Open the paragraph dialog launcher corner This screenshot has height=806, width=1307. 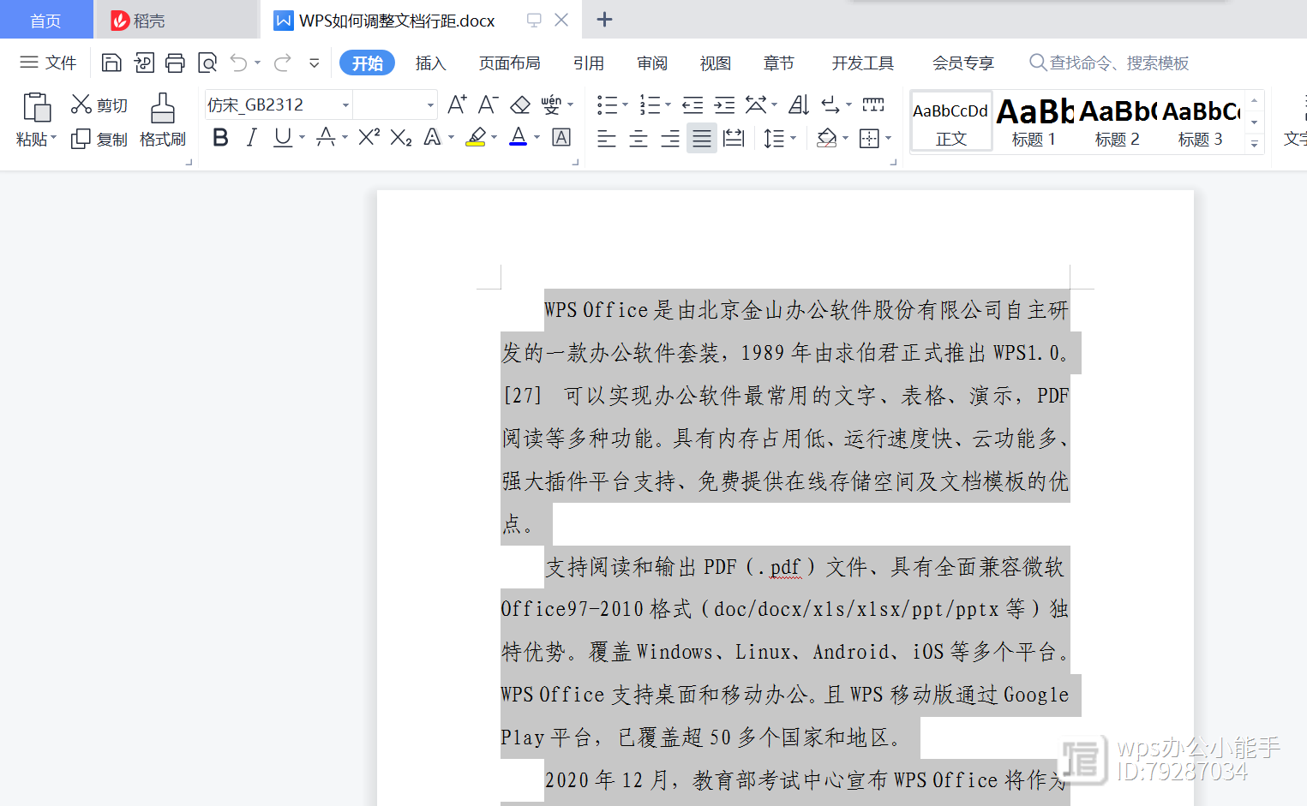[x=893, y=161]
